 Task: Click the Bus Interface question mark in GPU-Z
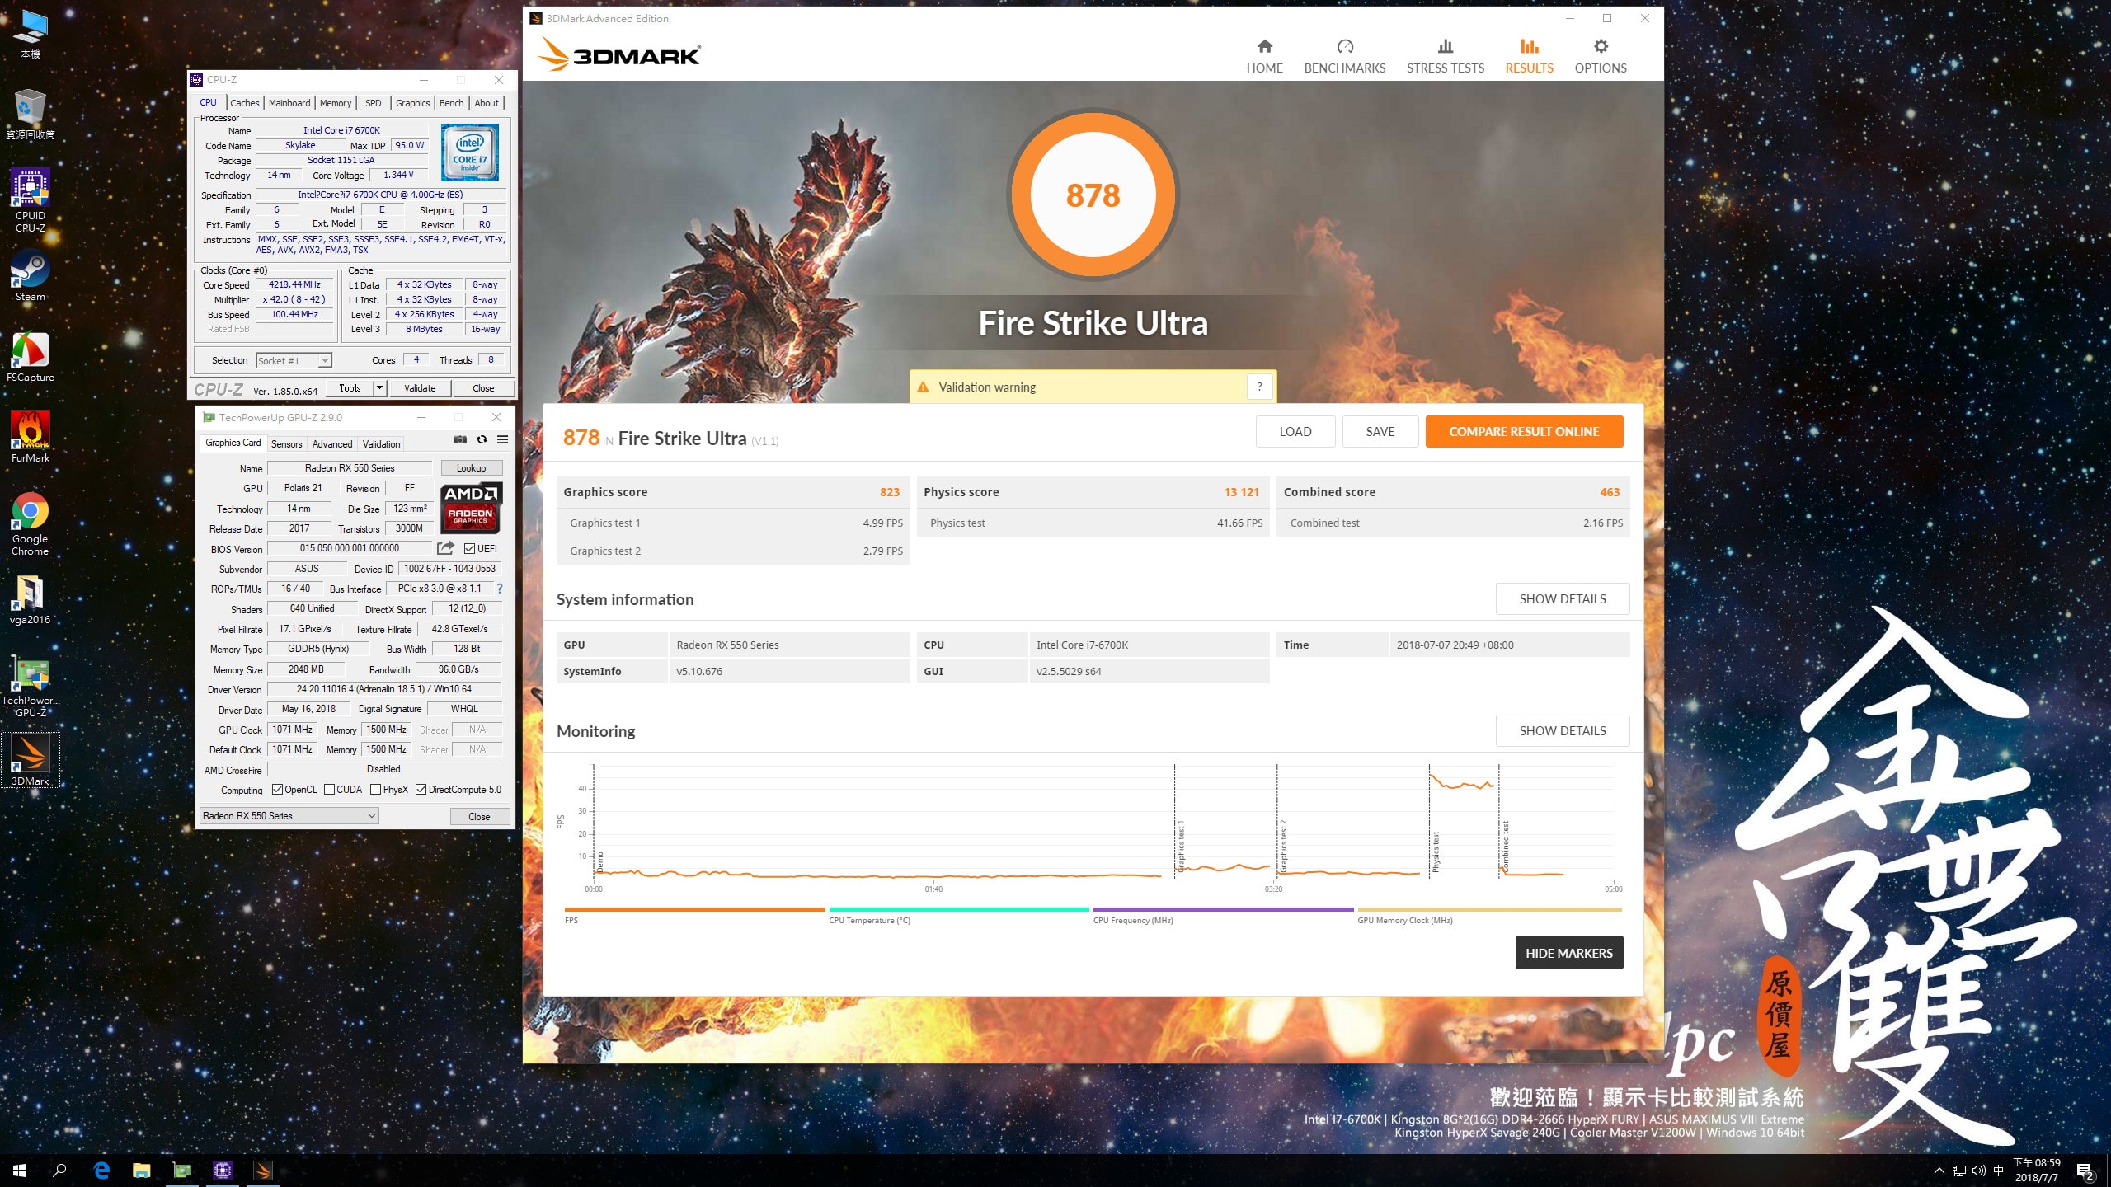click(x=499, y=589)
